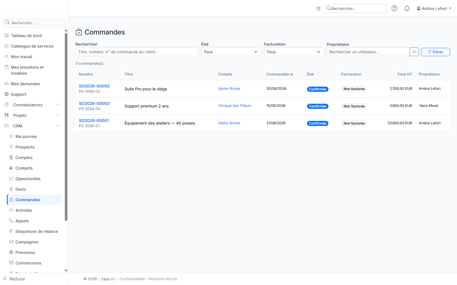Focus the order search field Titre, numéro
This screenshot has height=285, width=457.
[x=137, y=52]
